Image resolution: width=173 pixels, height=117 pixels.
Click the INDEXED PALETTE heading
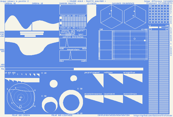68,4
